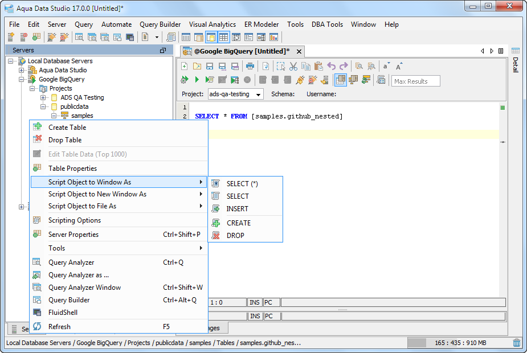
Task: Choose Create Table from context menu
Action: click(119, 128)
